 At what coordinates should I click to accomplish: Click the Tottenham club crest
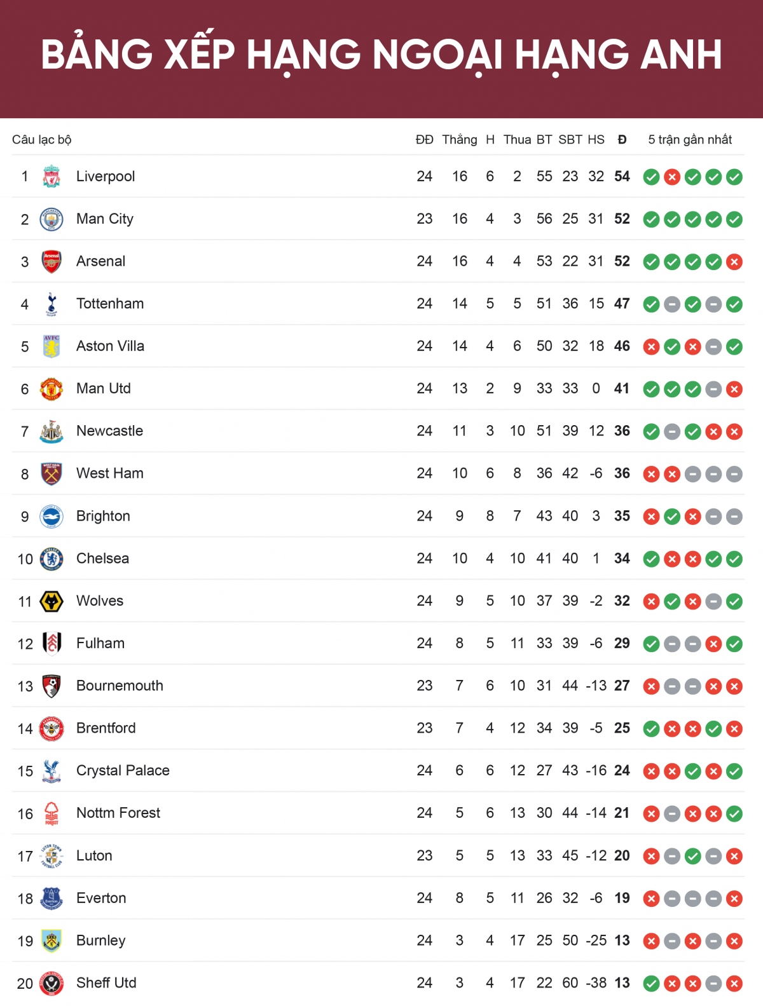click(x=52, y=304)
